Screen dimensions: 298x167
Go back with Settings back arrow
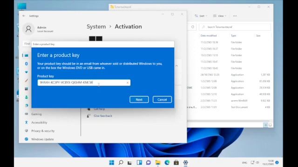coord(24,16)
